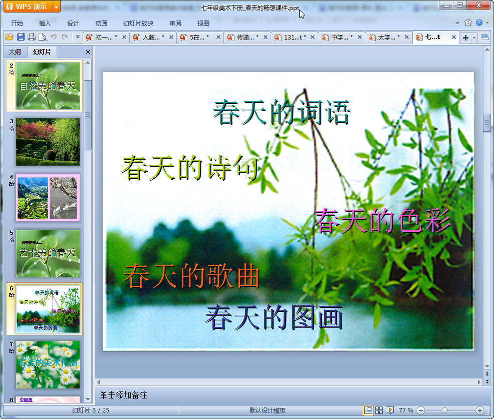Open the WPS 演示 application menu
The width and height of the screenshot is (494, 419).
[x=28, y=7]
